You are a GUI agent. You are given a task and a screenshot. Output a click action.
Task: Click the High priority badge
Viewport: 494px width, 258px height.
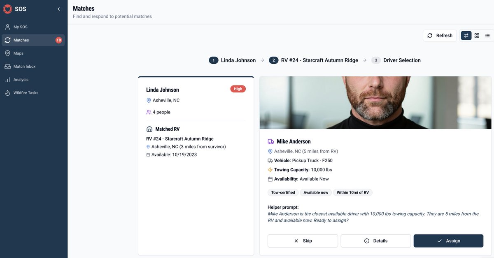click(x=238, y=89)
